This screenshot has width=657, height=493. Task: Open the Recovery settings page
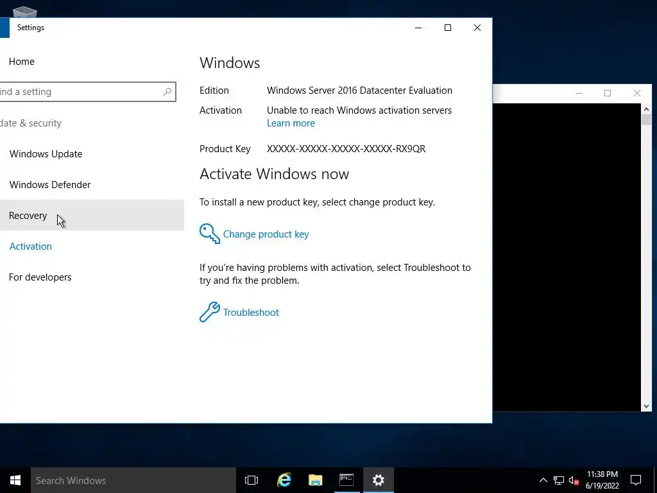point(92,215)
